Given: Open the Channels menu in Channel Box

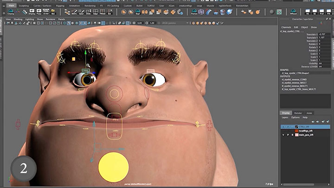Looking at the screenshot, I should (286, 27).
